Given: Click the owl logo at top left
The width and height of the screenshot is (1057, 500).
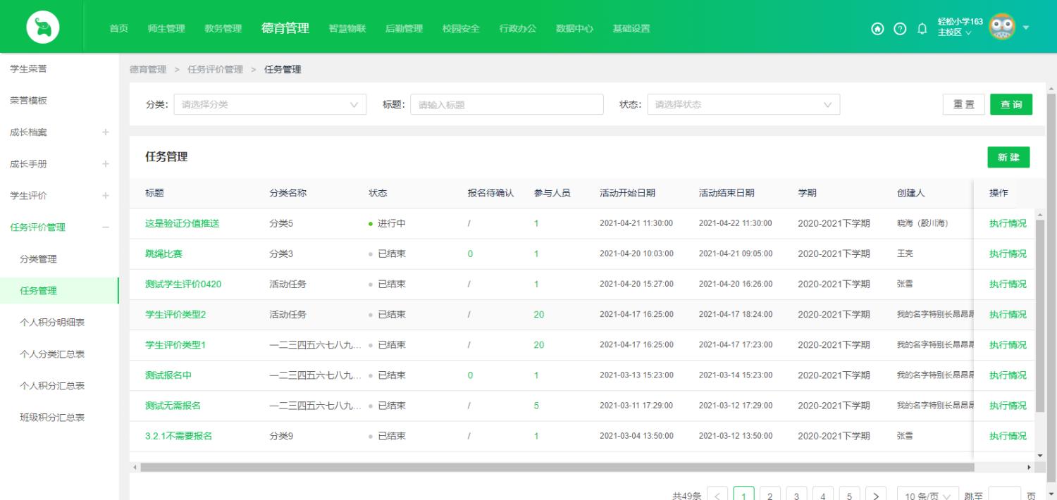Looking at the screenshot, I should click(42, 26).
